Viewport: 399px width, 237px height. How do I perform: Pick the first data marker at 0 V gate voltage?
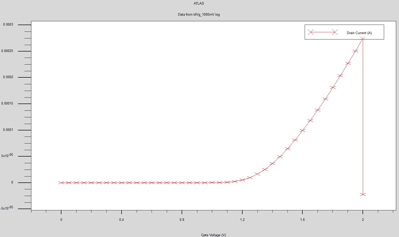61,183
